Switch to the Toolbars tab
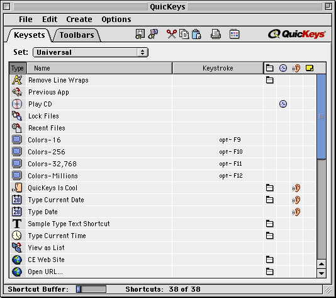Screen dimensions: 336x298 click(77, 35)
